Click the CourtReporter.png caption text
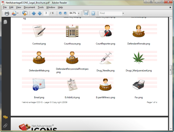This screenshot has width=174, height=132. coord(105,44)
